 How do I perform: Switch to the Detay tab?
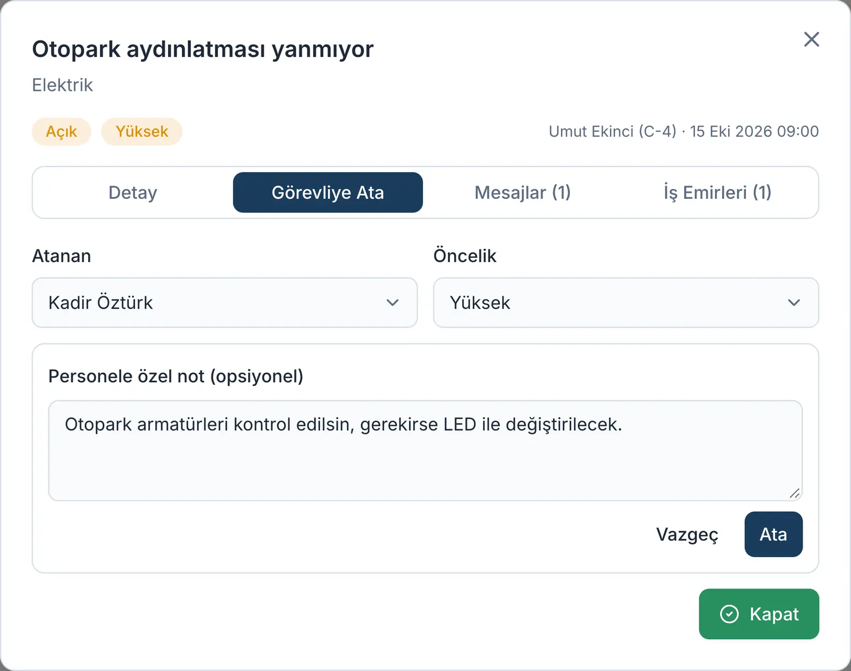tap(133, 192)
